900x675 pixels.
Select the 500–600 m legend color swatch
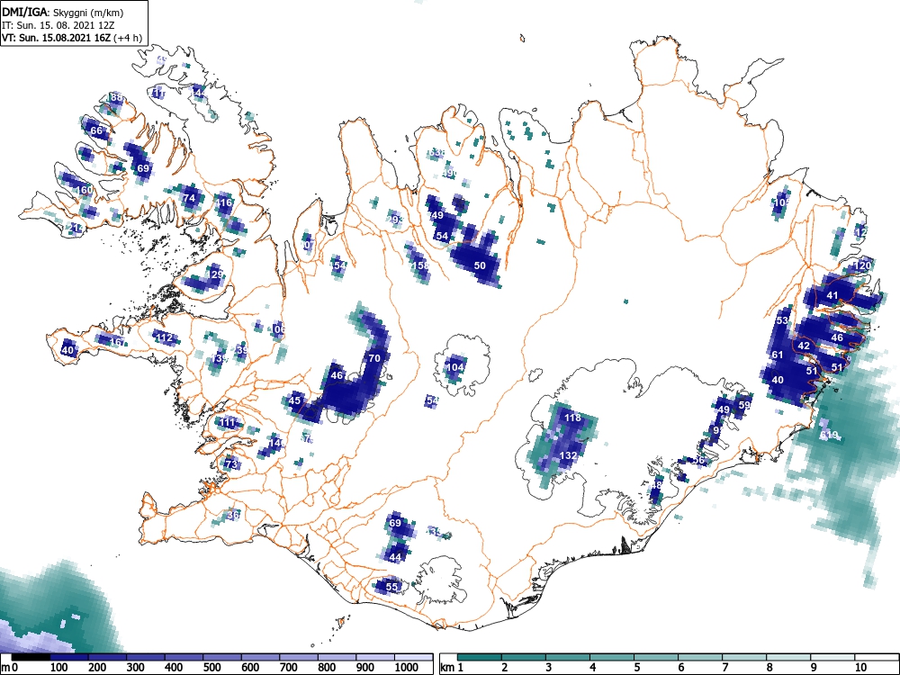(222, 657)
